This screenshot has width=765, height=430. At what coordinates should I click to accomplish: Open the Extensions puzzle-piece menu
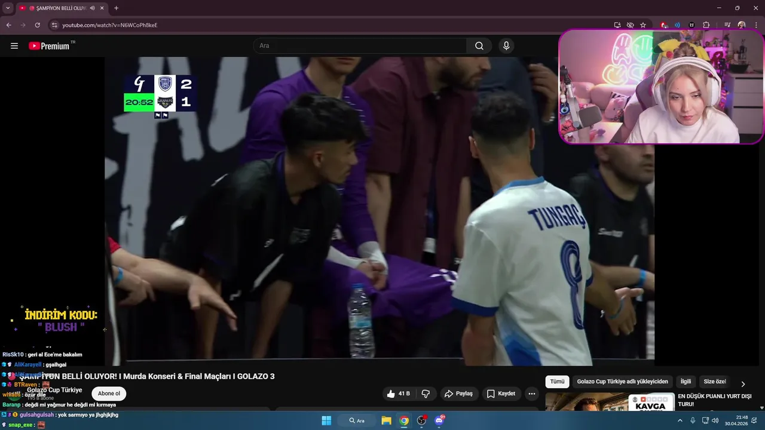click(706, 25)
